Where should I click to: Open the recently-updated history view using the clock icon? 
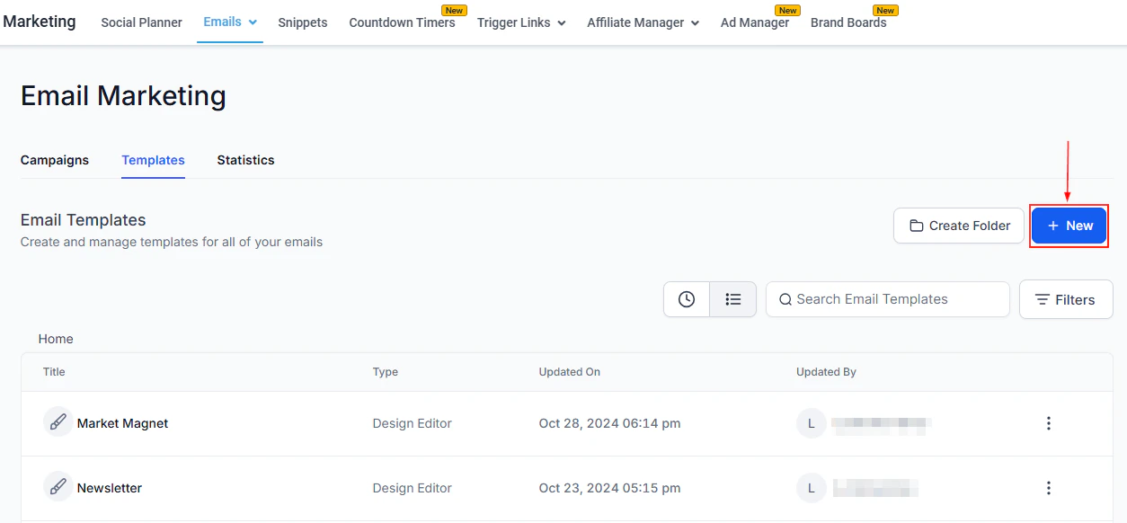pos(687,297)
